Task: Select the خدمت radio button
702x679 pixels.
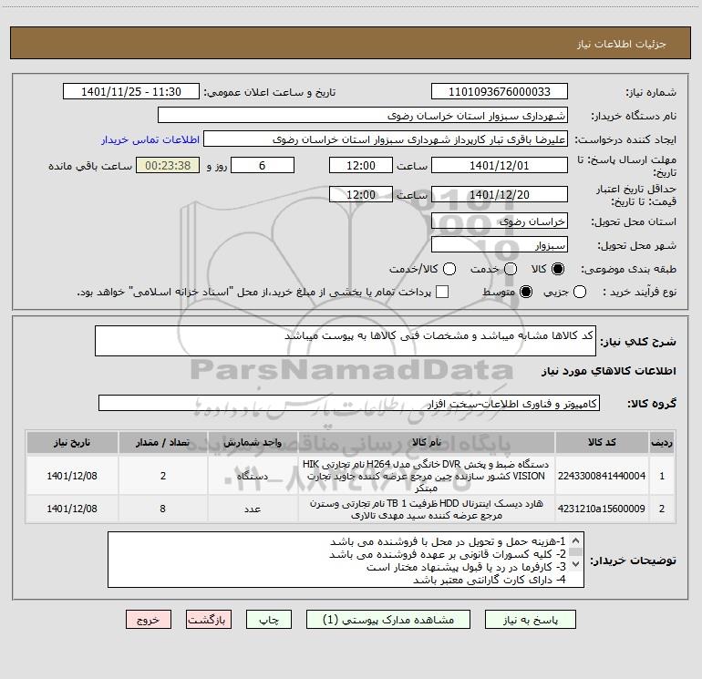Action: [511, 269]
